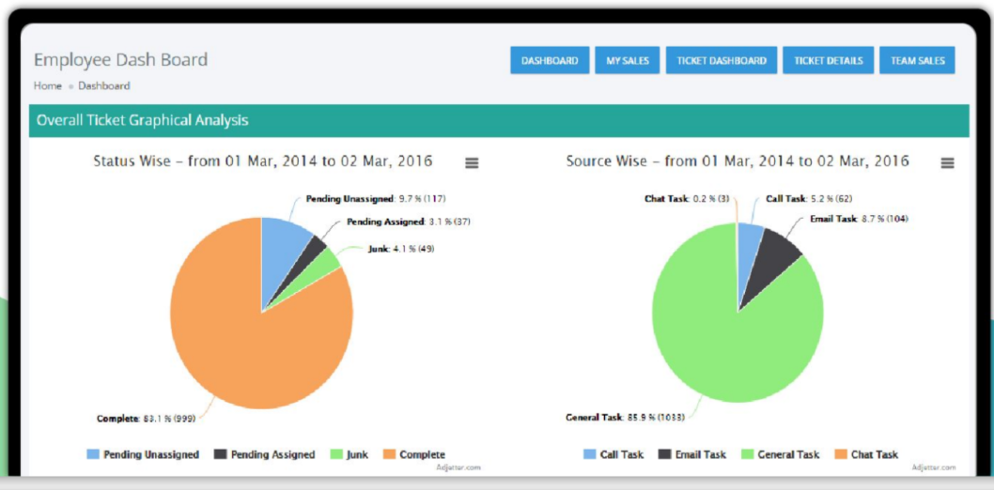Click the 'General Task: 85.9 % (1033)' label
Screen dimensions: 994x490
(x=626, y=418)
